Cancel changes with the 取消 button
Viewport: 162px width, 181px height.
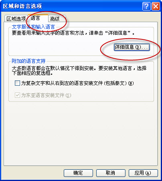click(x=111, y=173)
